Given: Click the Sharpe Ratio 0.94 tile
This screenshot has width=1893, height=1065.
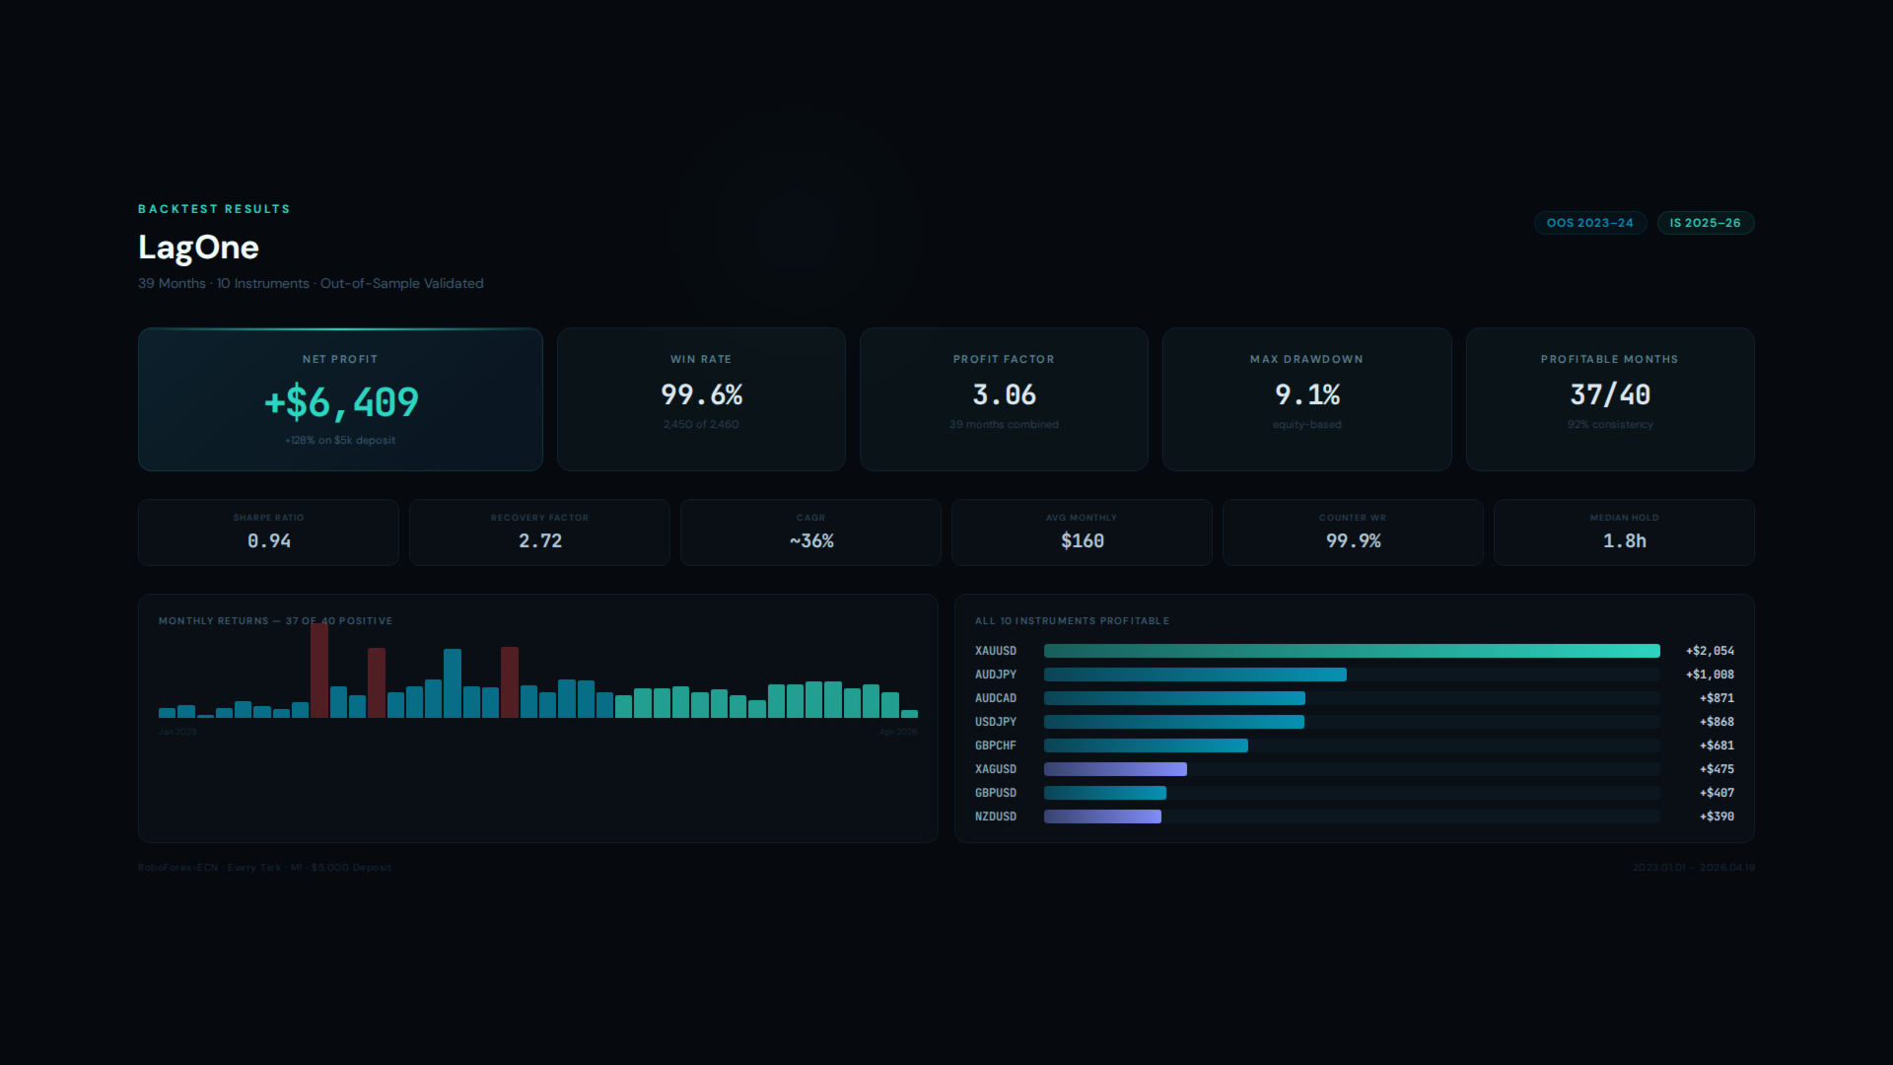Looking at the screenshot, I should pyautogui.click(x=268, y=532).
